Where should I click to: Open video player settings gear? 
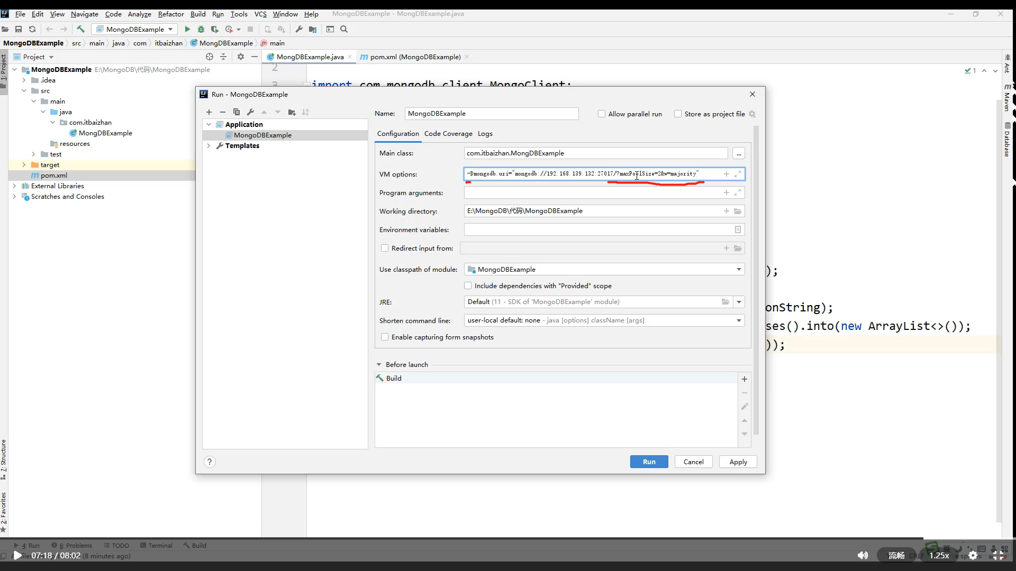pos(973,555)
